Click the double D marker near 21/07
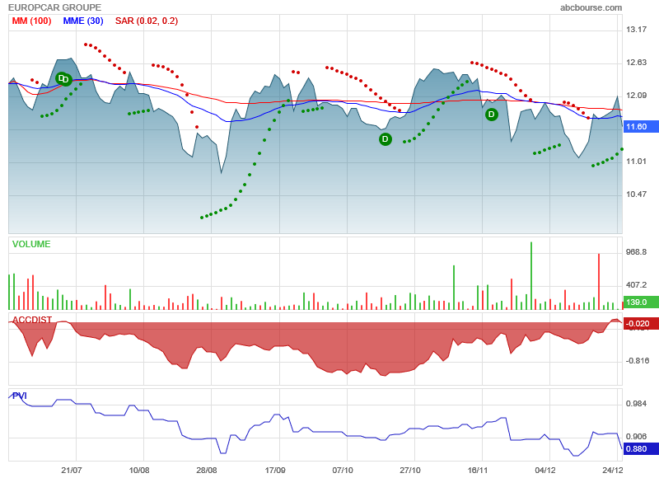This screenshot has width=659, height=478. click(63, 78)
